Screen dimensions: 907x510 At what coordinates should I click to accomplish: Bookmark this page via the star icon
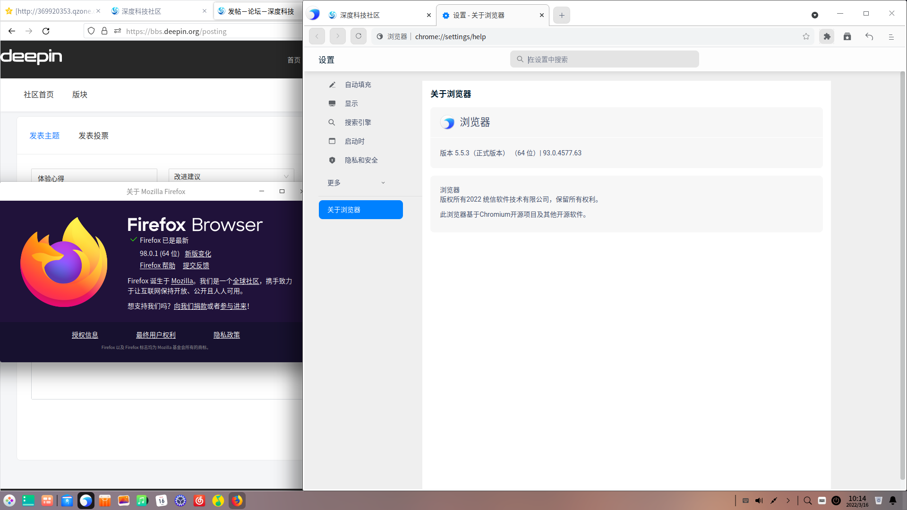coord(806,36)
